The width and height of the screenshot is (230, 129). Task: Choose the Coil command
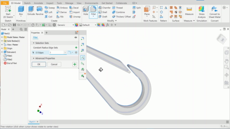(49, 17)
